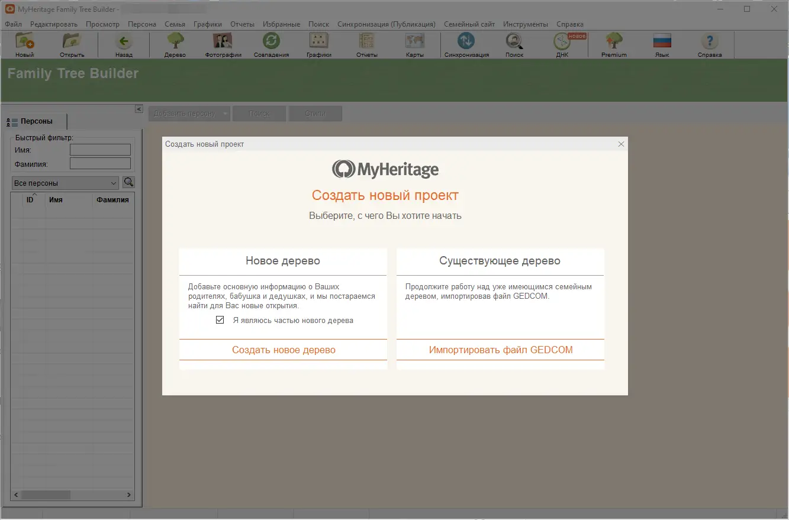Image resolution: width=789 pixels, height=520 pixels.
Task: Click the Совпадения matches icon
Action: (271, 45)
